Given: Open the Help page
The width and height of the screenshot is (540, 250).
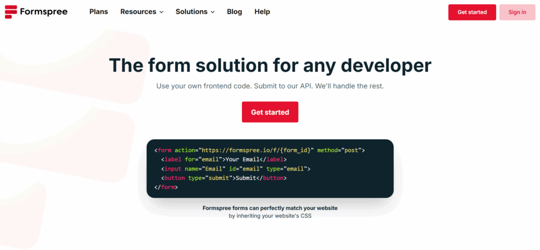Looking at the screenshot, I should tap(262, 12).
